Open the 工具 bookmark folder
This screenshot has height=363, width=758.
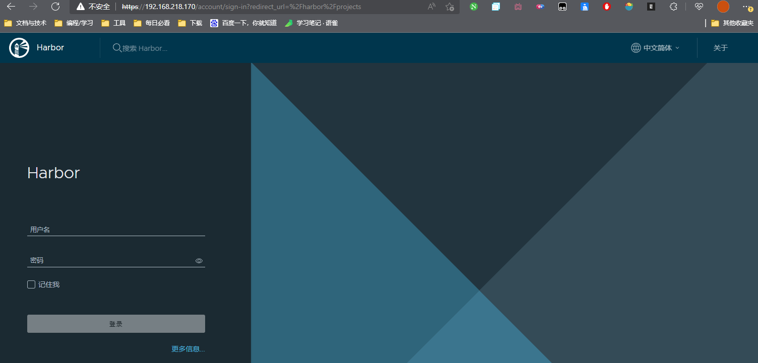(x=113, y=23)
